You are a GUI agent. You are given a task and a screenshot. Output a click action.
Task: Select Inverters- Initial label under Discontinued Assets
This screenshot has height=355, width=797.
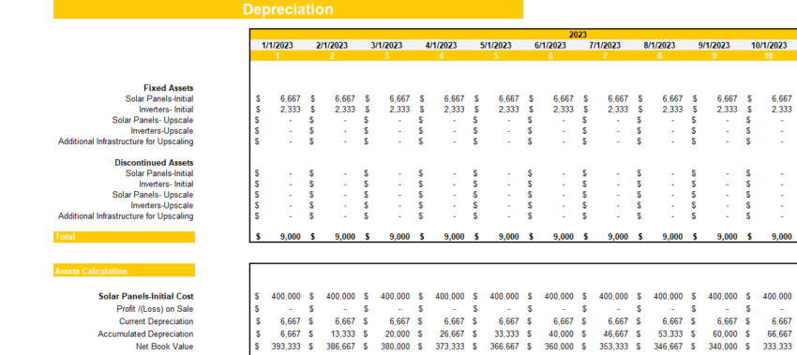[166, 185]
